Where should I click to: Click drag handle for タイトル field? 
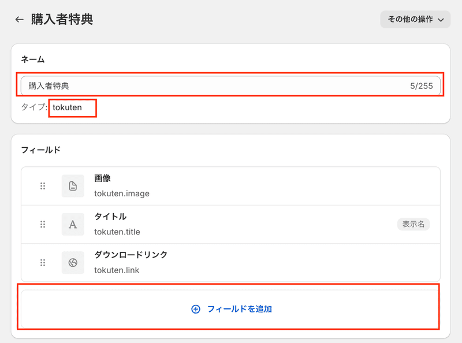click(43, 224)
